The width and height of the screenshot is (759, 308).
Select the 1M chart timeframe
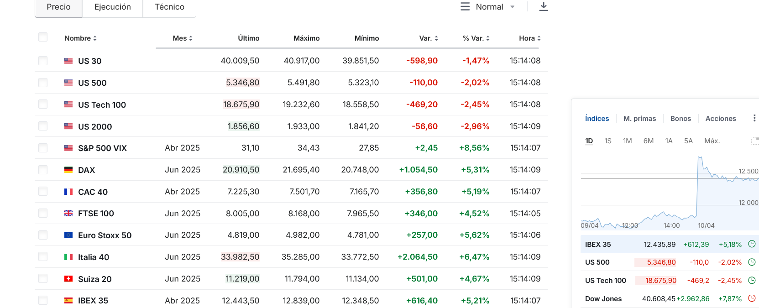point(628,141)
